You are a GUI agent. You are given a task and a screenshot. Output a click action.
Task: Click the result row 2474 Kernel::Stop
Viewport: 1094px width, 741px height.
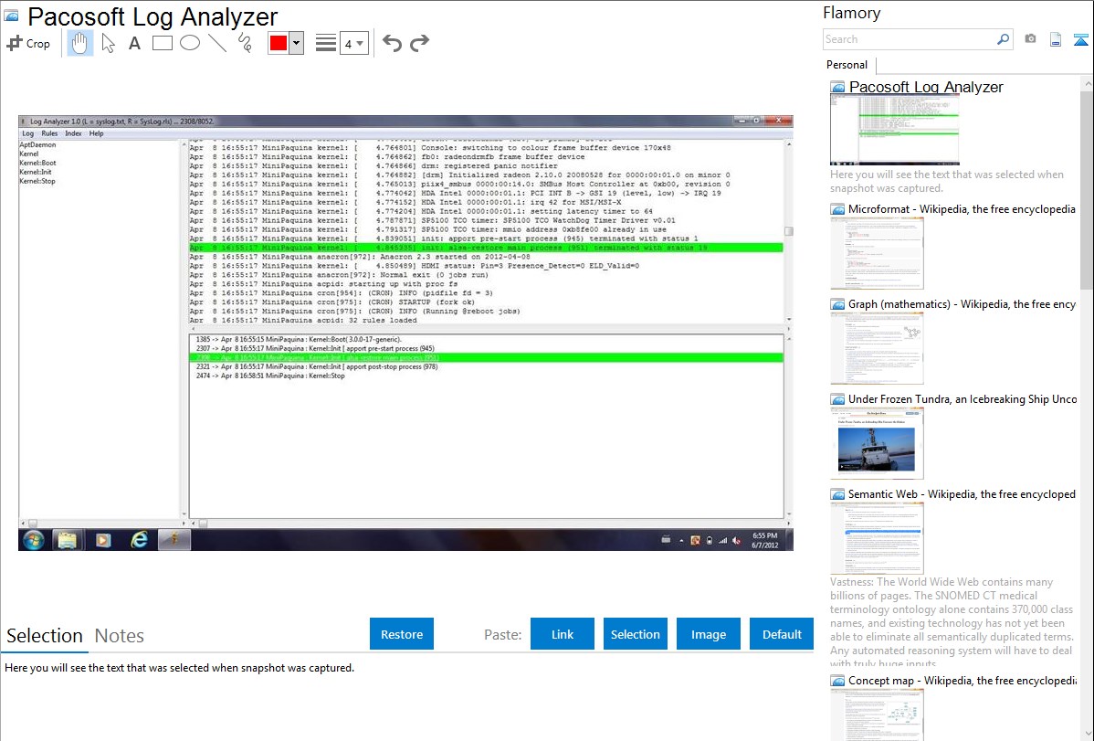(x=270, y=376)
